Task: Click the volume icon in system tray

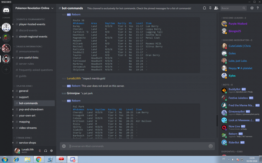Action: pyautogui.click(x=233, y=160)
